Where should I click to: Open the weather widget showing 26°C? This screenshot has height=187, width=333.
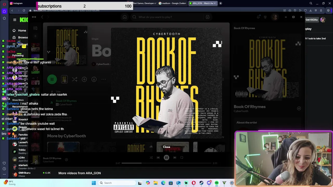[10, 183]
